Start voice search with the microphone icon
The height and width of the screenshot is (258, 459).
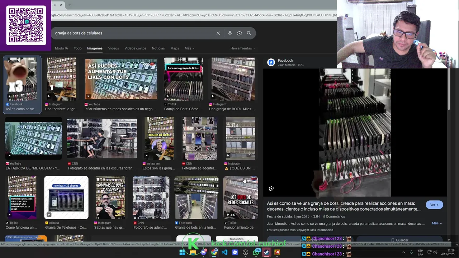pos(230,33)
